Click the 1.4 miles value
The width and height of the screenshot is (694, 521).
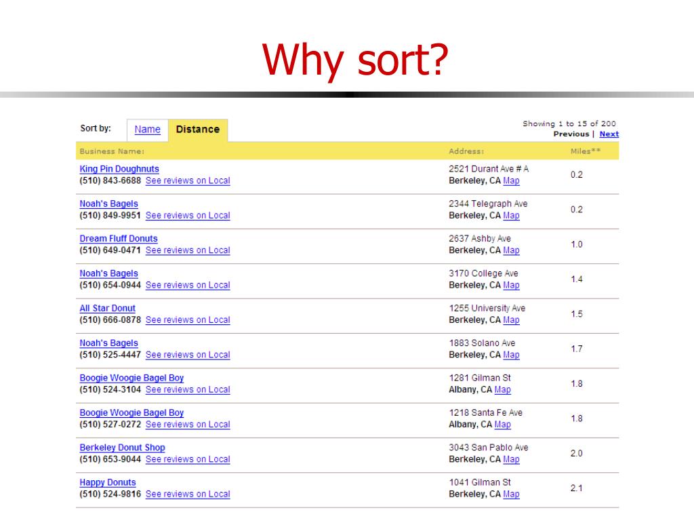[577, 279]
